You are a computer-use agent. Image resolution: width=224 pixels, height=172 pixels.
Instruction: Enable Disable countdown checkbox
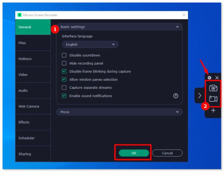click(64, 55)
